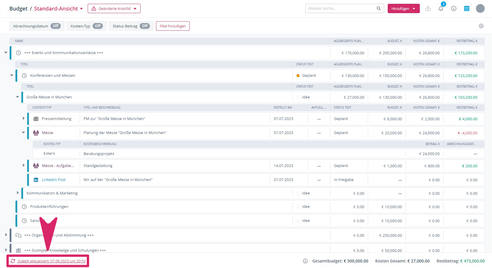Open the gift box icon in header

tap(428, 8)
